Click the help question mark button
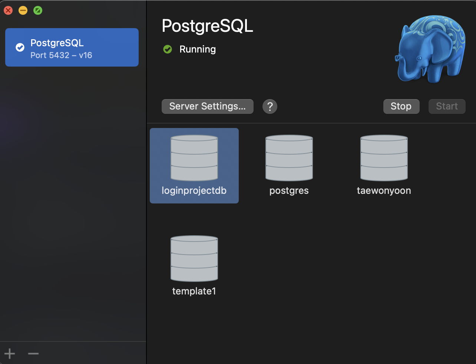The height and width of the screenshot is (364, 476). tap(270, 107)
